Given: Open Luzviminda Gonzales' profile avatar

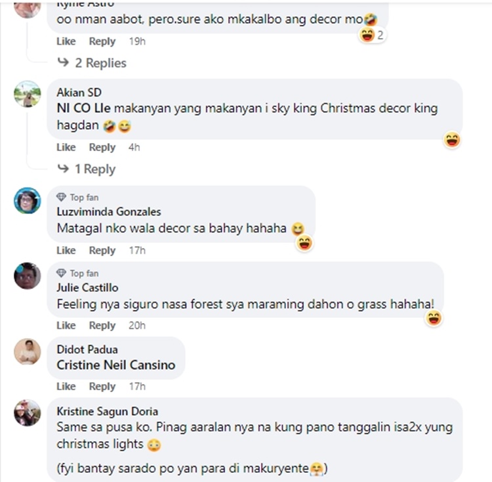Looking at the screenshot, I should (28, 201).
